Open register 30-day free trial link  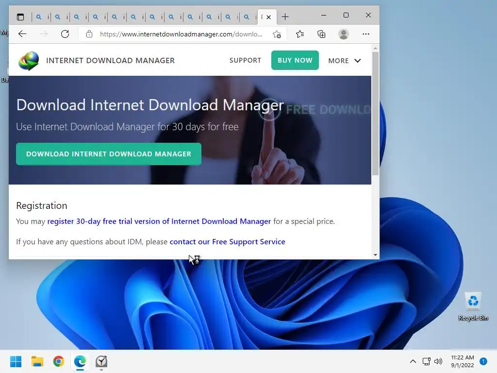[159, 221]
